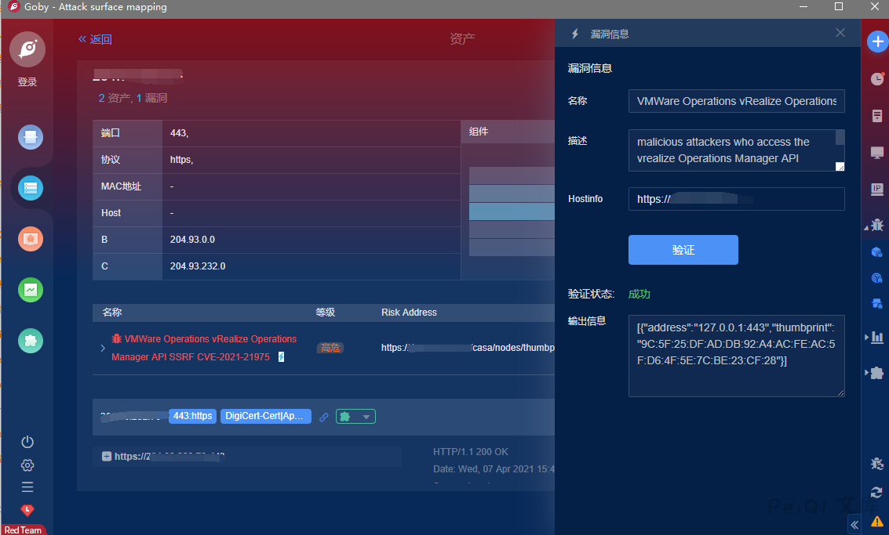
Task: Expand the VMWare Operations vulnerability row
Action: (103, 348)
